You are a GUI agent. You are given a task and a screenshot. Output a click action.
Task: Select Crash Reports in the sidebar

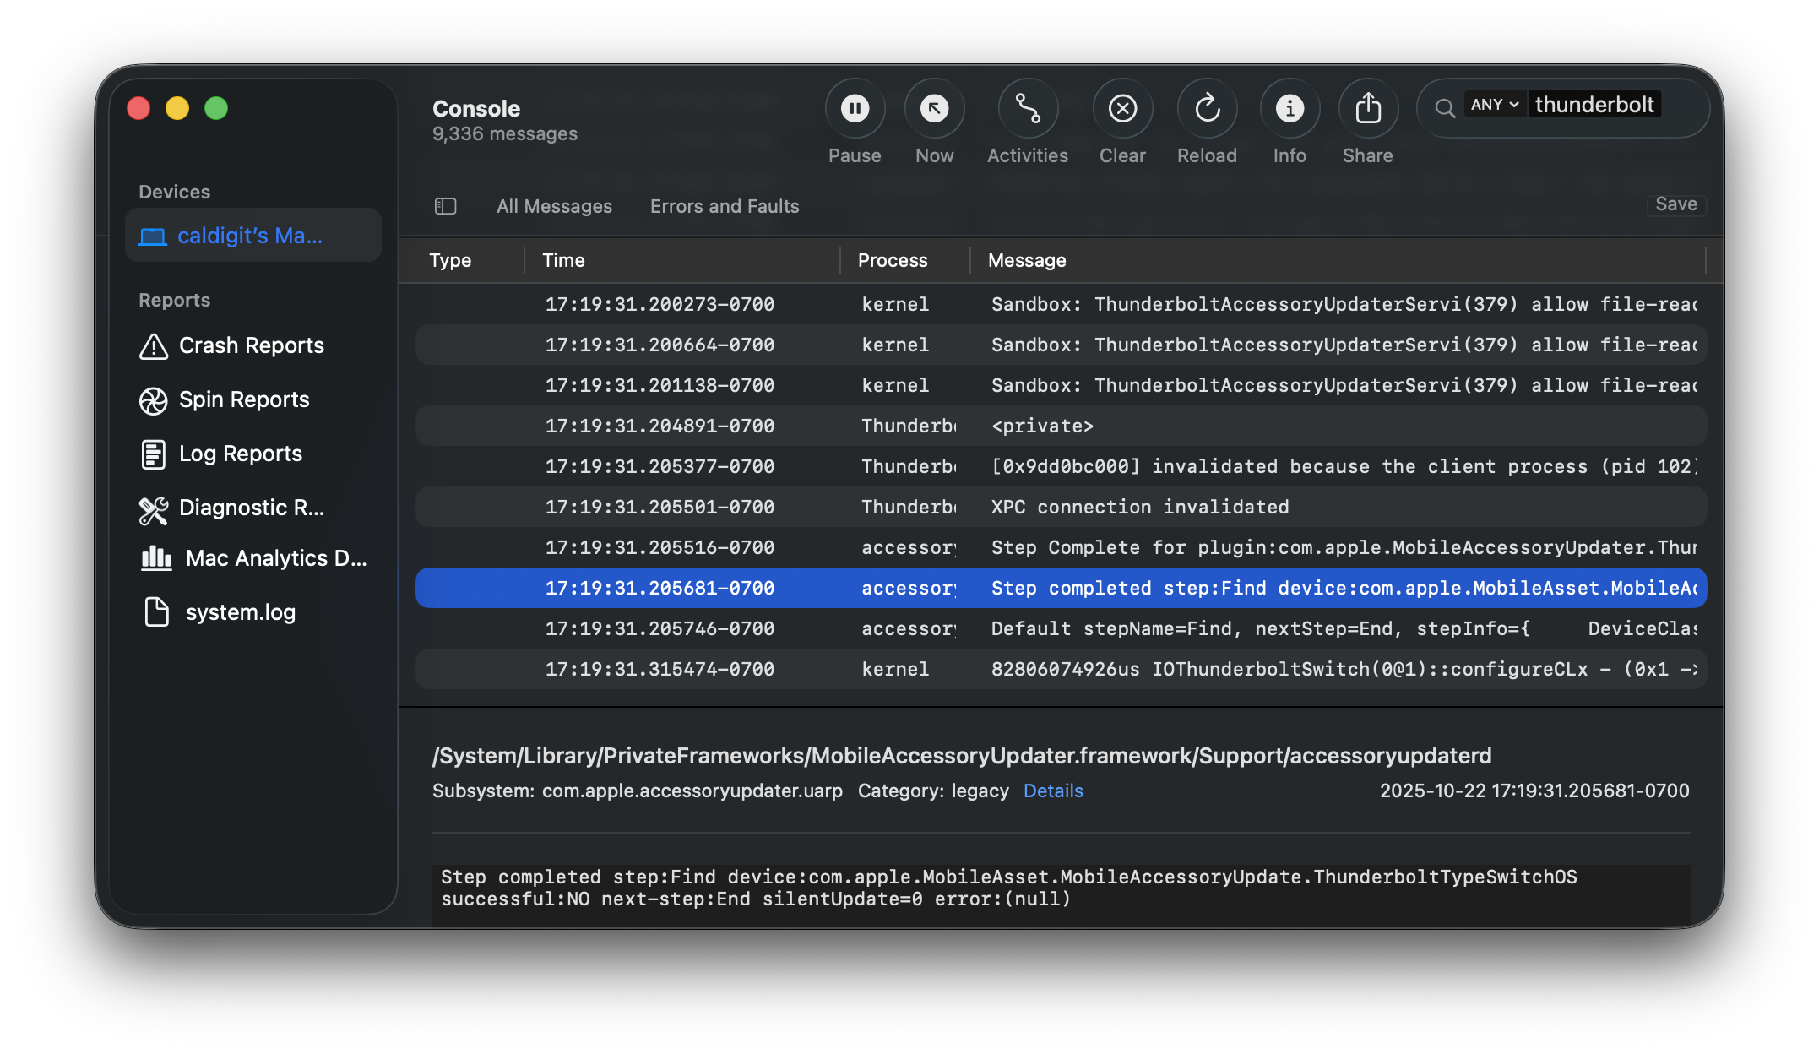click(250, 345)
